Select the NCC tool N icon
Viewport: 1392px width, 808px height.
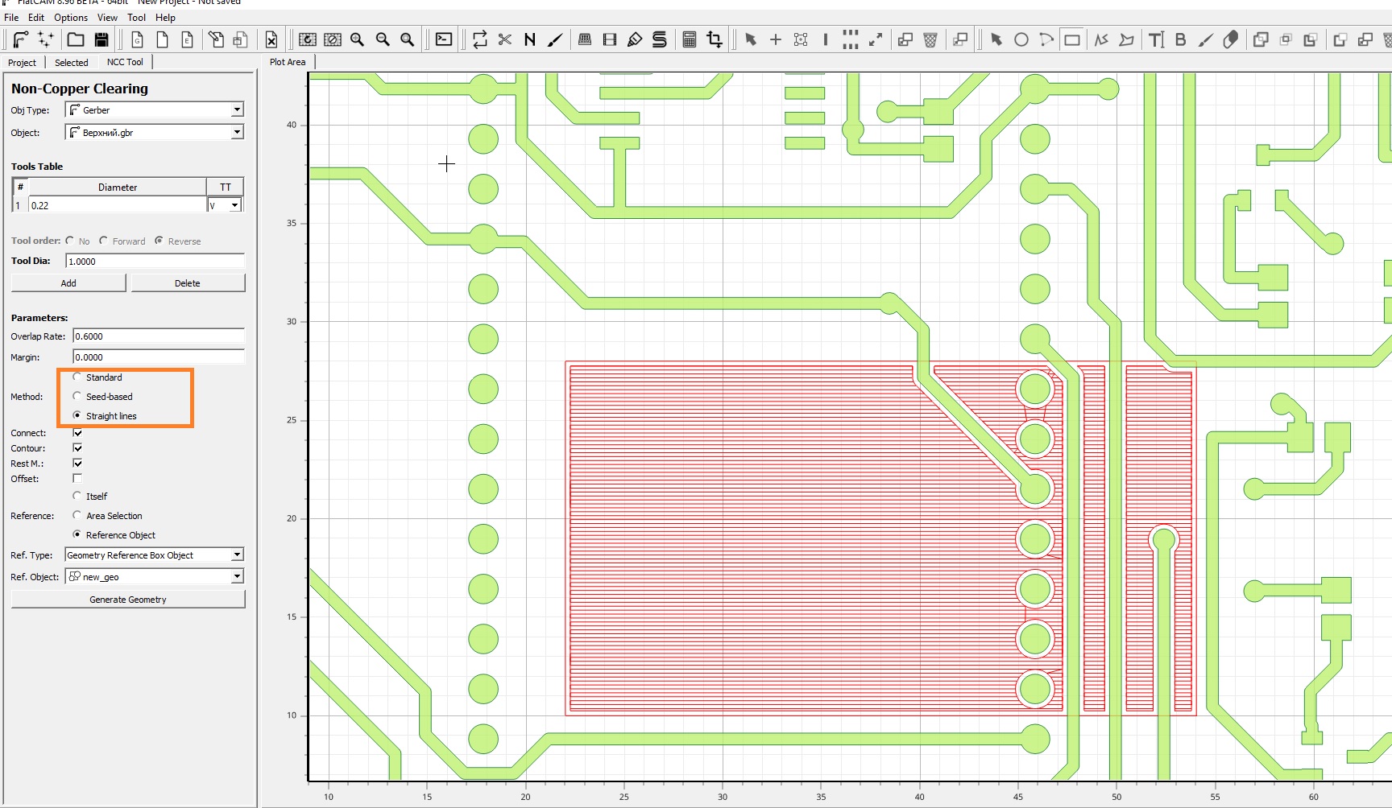[x=530, y=39]
